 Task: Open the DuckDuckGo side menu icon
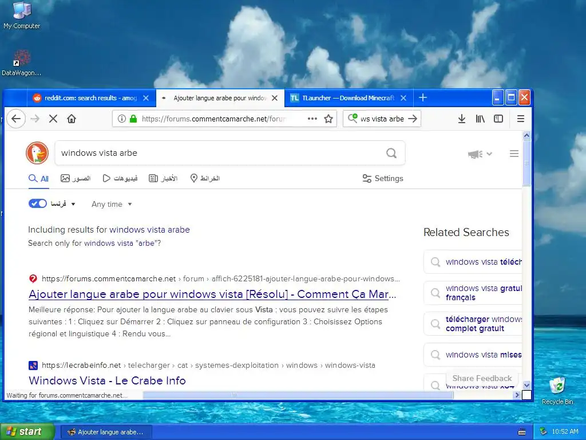(x=514, y=154)
